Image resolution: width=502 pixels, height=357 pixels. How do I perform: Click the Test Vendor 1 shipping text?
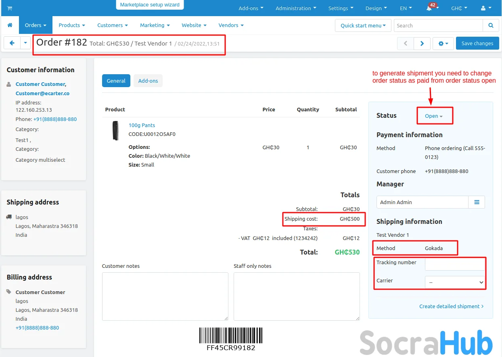[393, 235]
